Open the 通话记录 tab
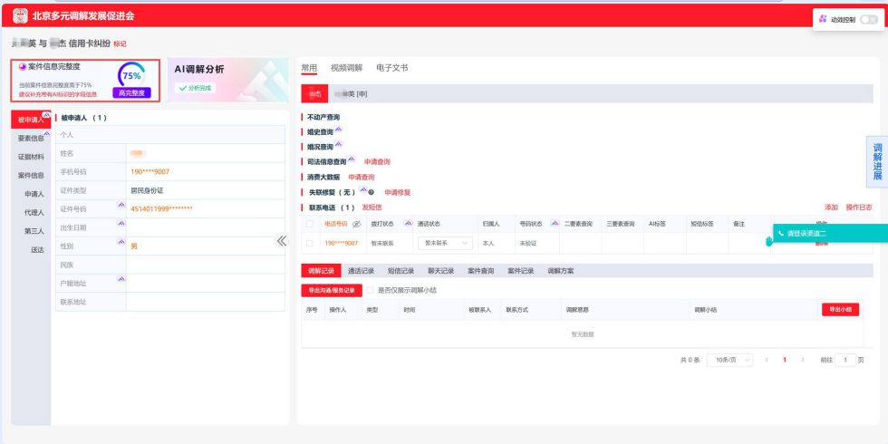The height and width of the screenshot is (444, 888). pos(362,271)
